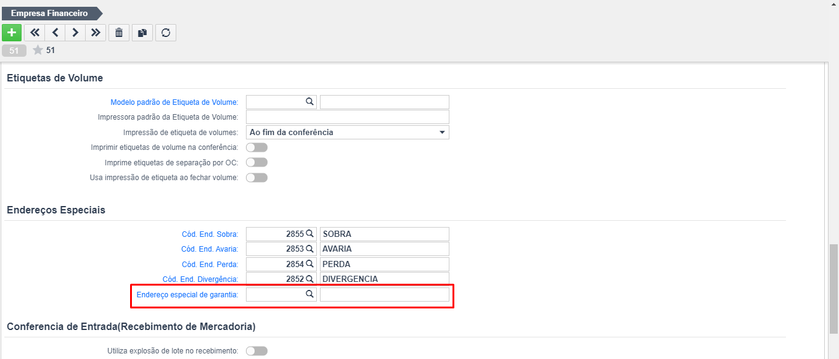Go to next record arrow
Screen dimensions: 839x359
[x=75, y=33]
